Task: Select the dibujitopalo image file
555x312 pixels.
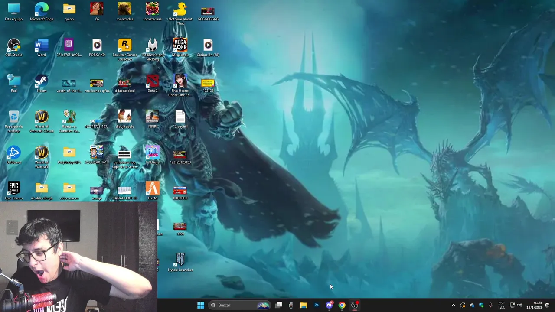Action: 124,119
